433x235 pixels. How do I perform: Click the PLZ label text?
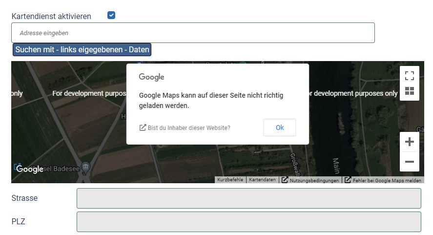18,221
